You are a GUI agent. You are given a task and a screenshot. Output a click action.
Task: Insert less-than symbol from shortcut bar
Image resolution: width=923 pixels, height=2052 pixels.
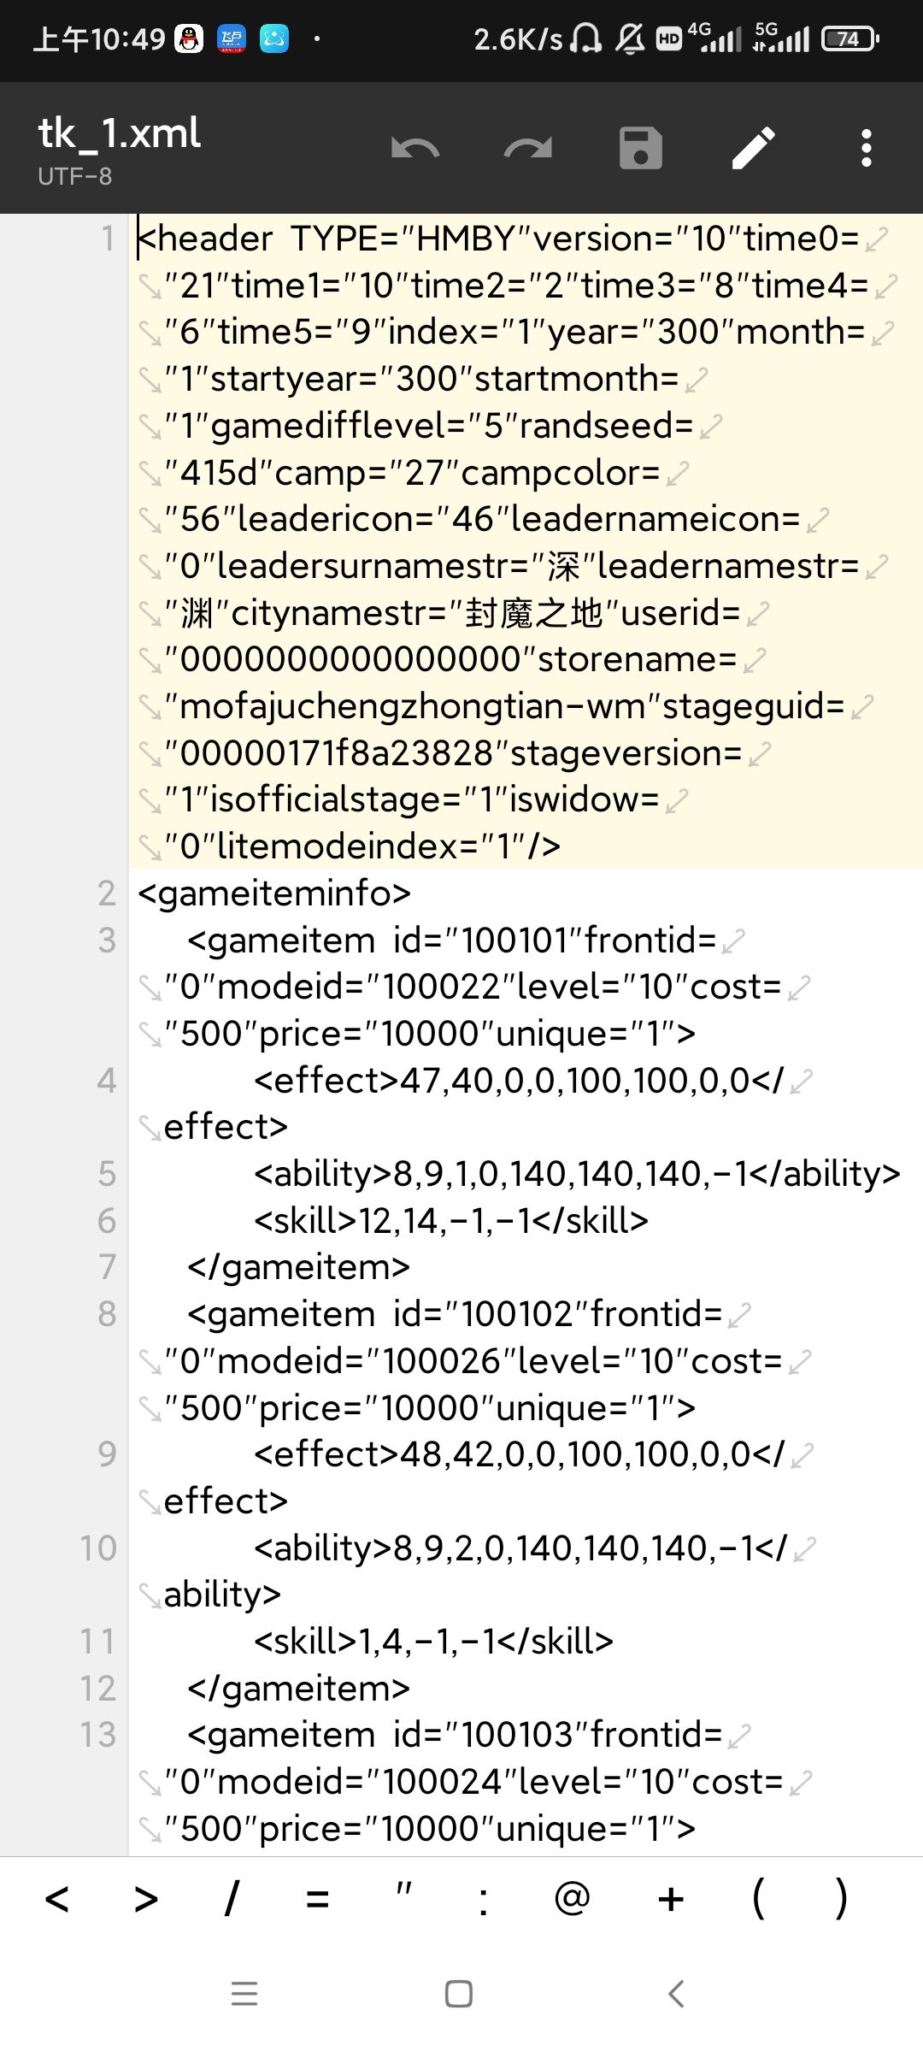pyautogui.click(x=56, y=1900)
